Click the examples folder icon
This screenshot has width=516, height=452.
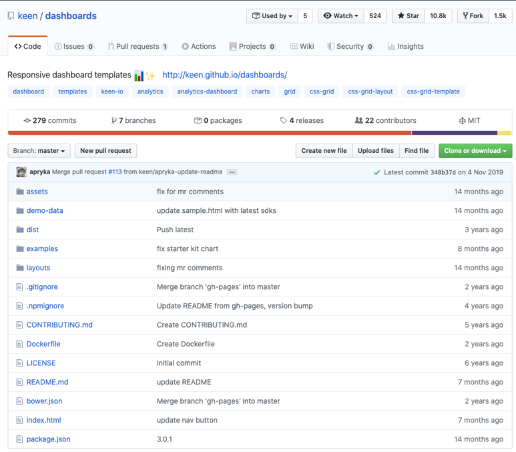click(20, 249)
